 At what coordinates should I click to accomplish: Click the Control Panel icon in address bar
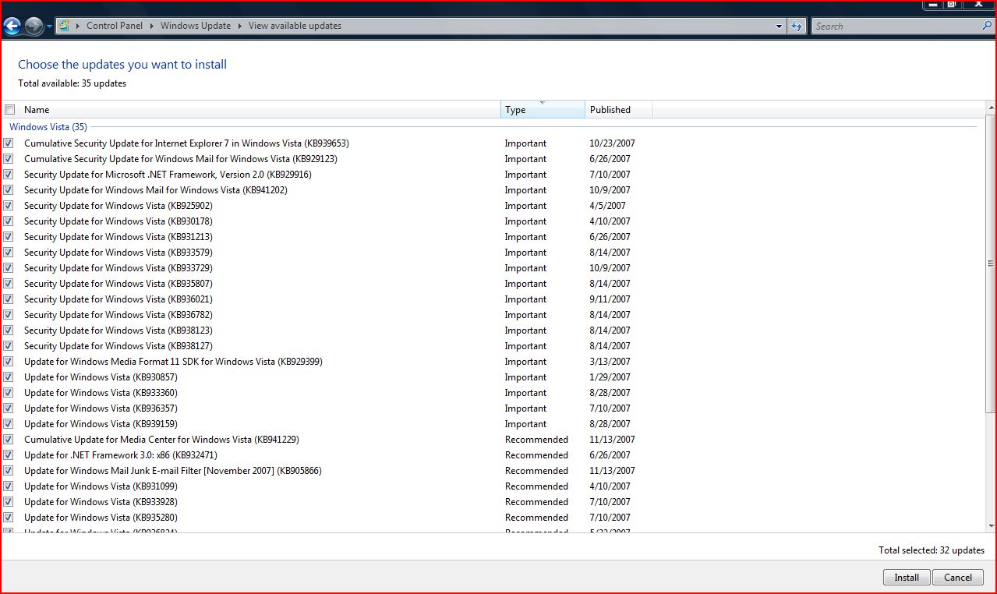click(64, 26)
